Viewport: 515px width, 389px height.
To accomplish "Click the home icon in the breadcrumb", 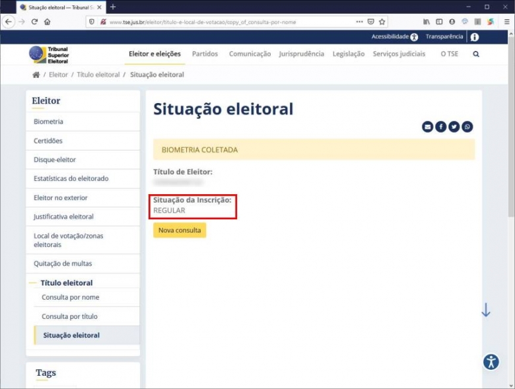I will pyautogui.click(x=36, y=75).
